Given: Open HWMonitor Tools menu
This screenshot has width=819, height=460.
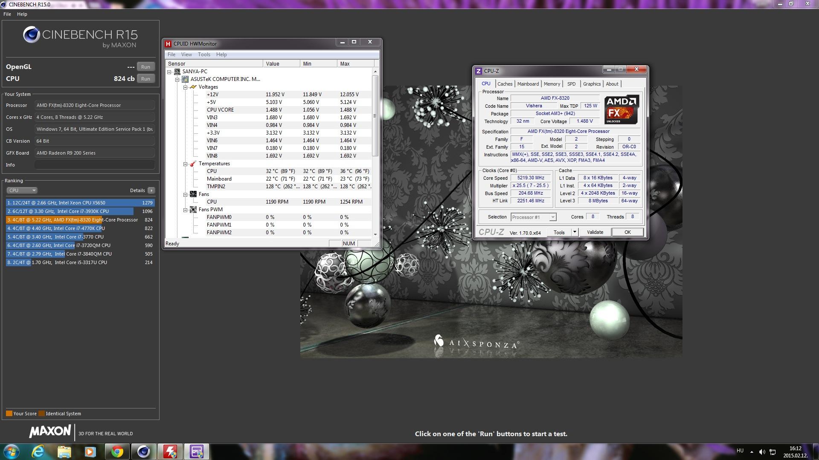Looking at the screenshot, I should click(204, 55).
